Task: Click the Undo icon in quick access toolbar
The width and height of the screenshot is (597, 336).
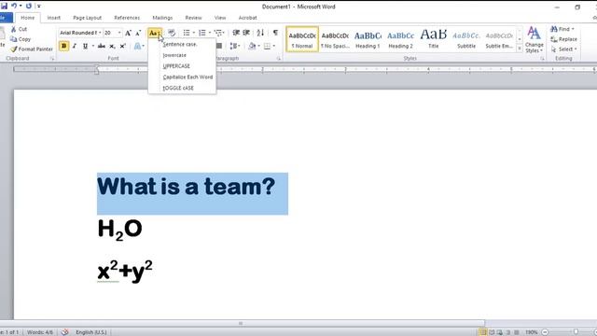Action: (14, 6)
